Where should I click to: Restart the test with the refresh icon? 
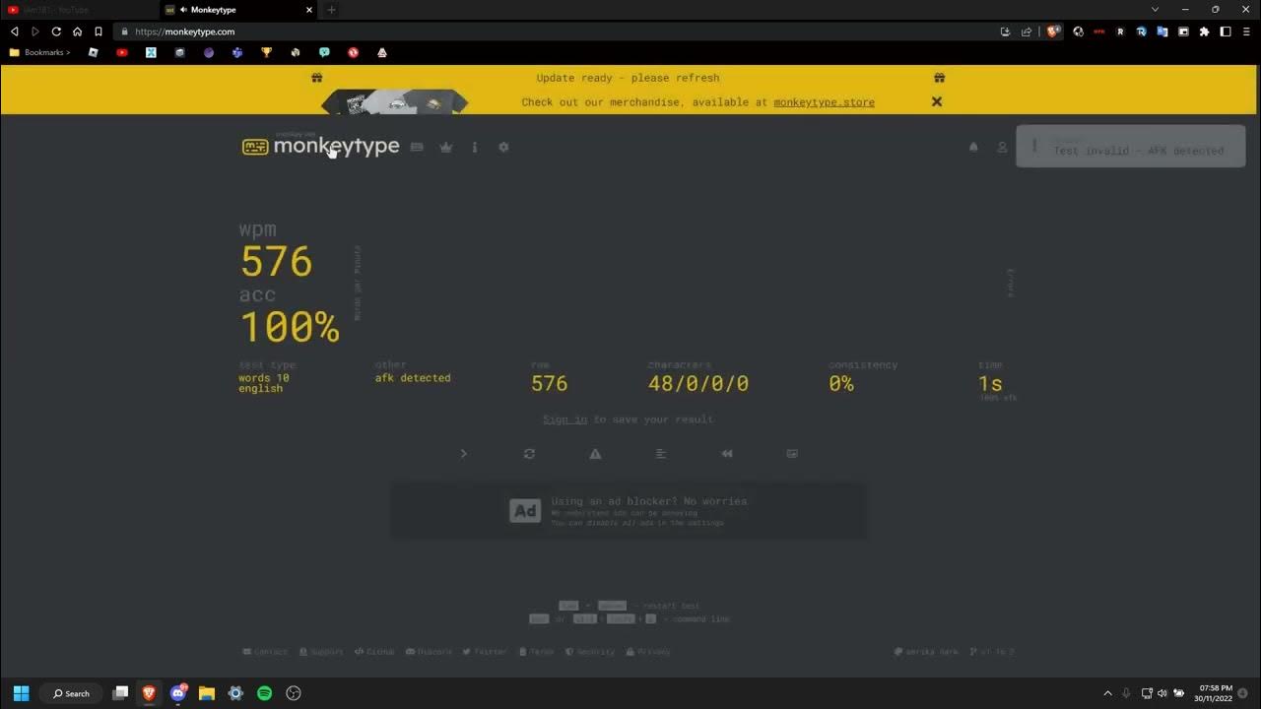529,454
